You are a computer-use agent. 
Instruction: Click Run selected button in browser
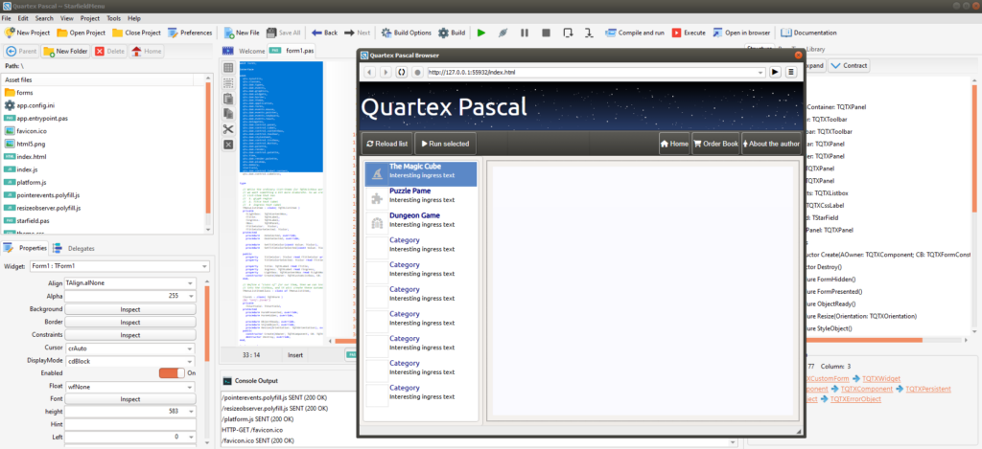(445, 144)
